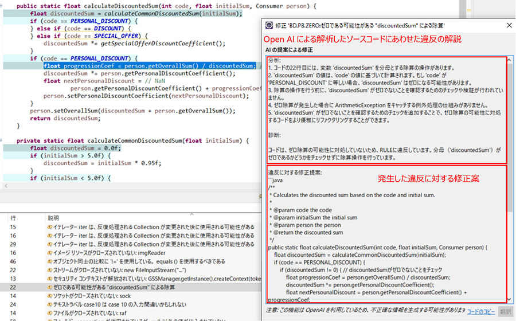The width and height of the screenshot is (516, 321).
Task: Click the warning icon of the GSSManager security context row
Action: (x=50, y=279)
